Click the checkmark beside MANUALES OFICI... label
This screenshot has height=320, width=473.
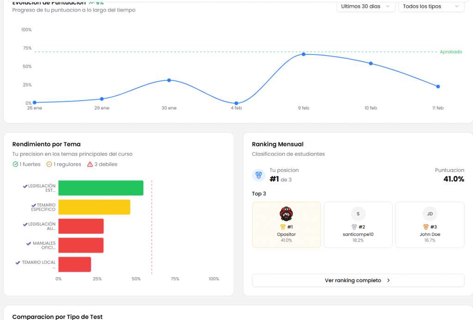click(x=29, y=243)
